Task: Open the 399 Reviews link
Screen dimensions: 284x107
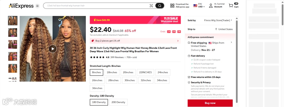Action: coord(117,57)
